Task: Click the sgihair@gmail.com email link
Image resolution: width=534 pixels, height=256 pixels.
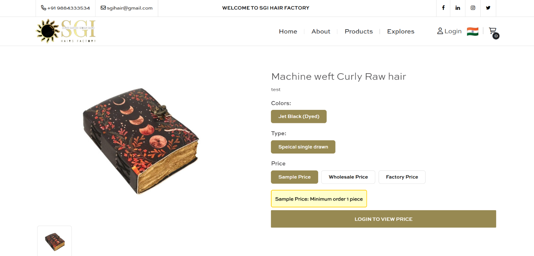Action: tap(126, 8)
